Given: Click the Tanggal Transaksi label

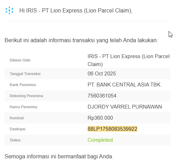Looking at the screenshot, I should [25, 74].
